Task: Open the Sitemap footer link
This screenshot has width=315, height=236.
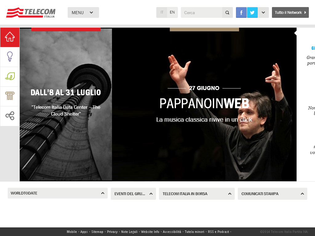Action: point(97,232)
